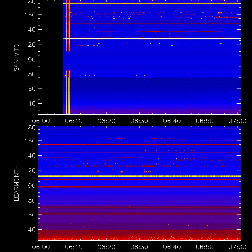Click the 06:10 time label under Learmonth plot
This screenshot has width=252, height=252.
[x=74, y=247]
